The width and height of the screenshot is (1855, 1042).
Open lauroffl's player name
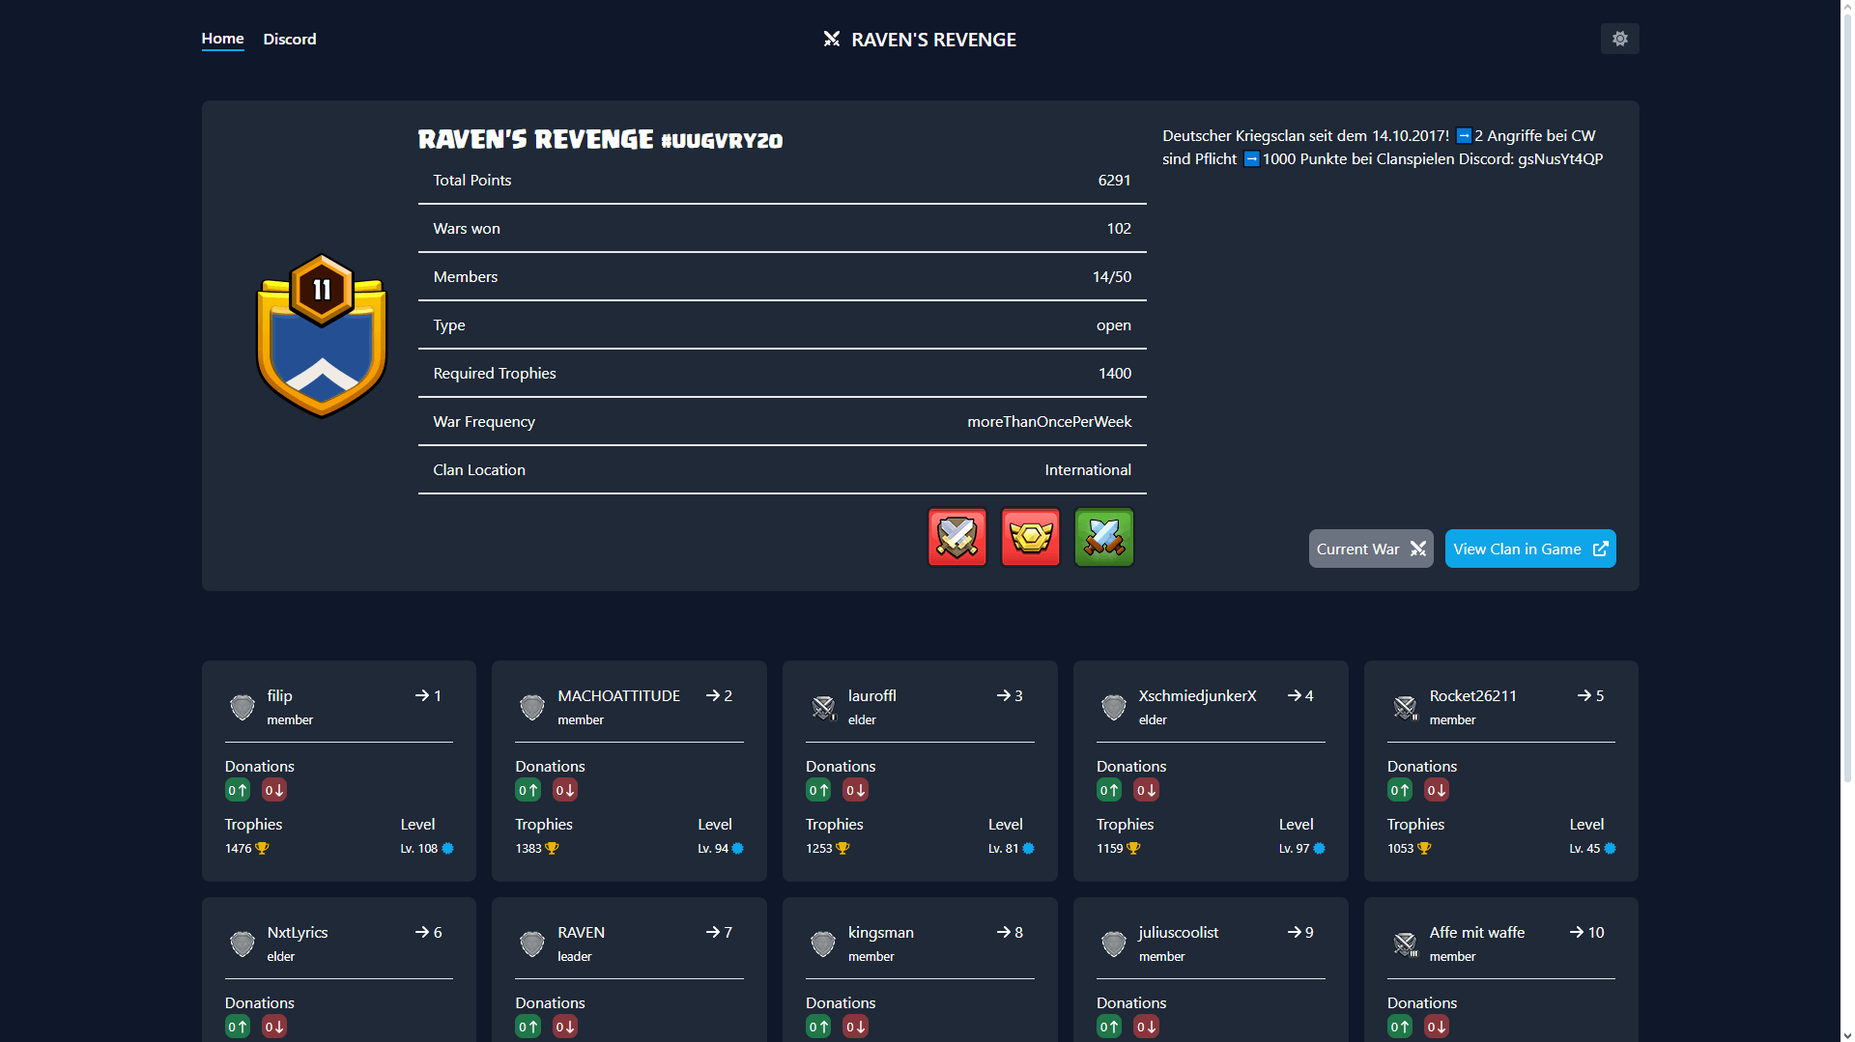[x=872, y=695]
